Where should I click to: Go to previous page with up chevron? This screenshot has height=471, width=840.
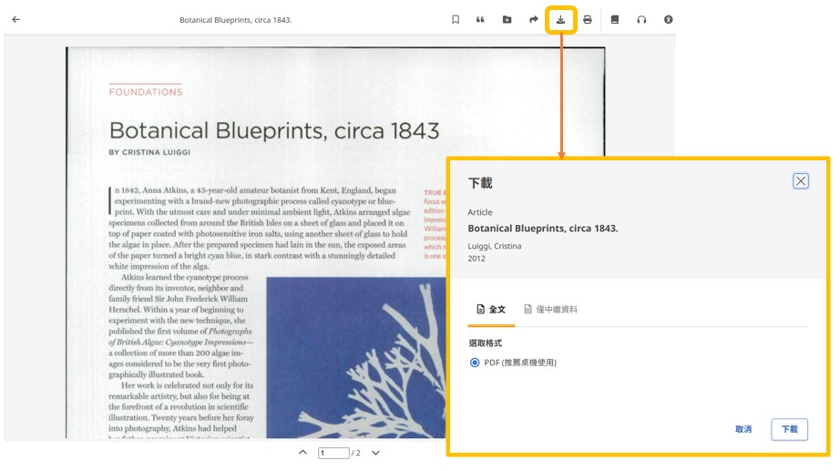[x=302, y=453]
